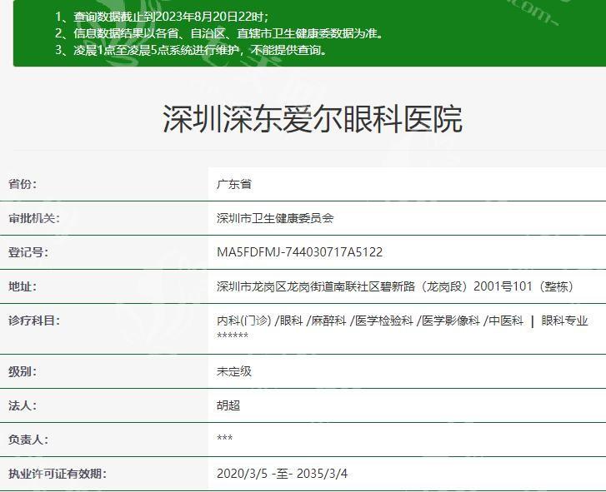Viewport: 606px width, 492px height.
Task: Click the 级别 label
Action: pos(23,371)
